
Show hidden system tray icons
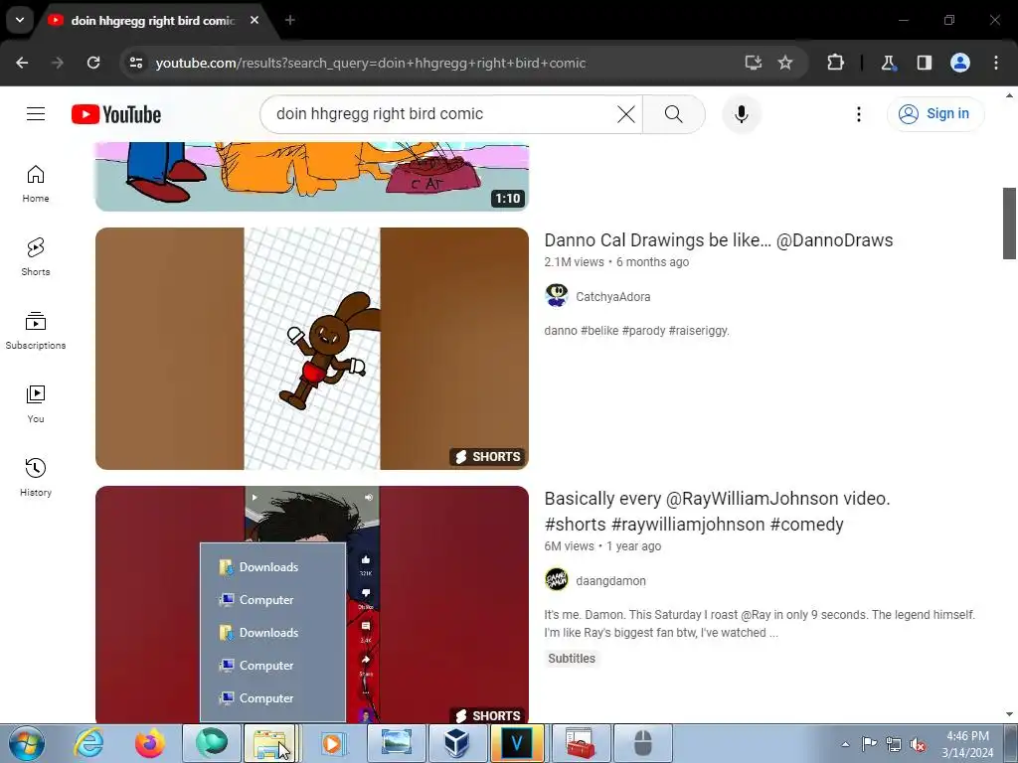point(845,744)
